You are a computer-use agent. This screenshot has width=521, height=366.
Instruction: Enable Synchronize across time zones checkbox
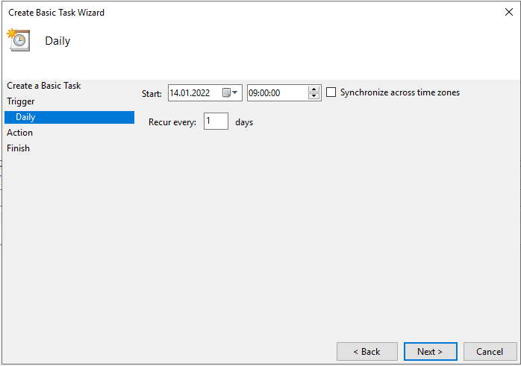click(331, 92)
